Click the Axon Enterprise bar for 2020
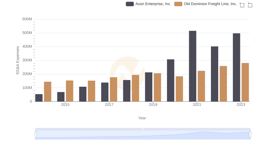256x147 pixels. [171, 80]
